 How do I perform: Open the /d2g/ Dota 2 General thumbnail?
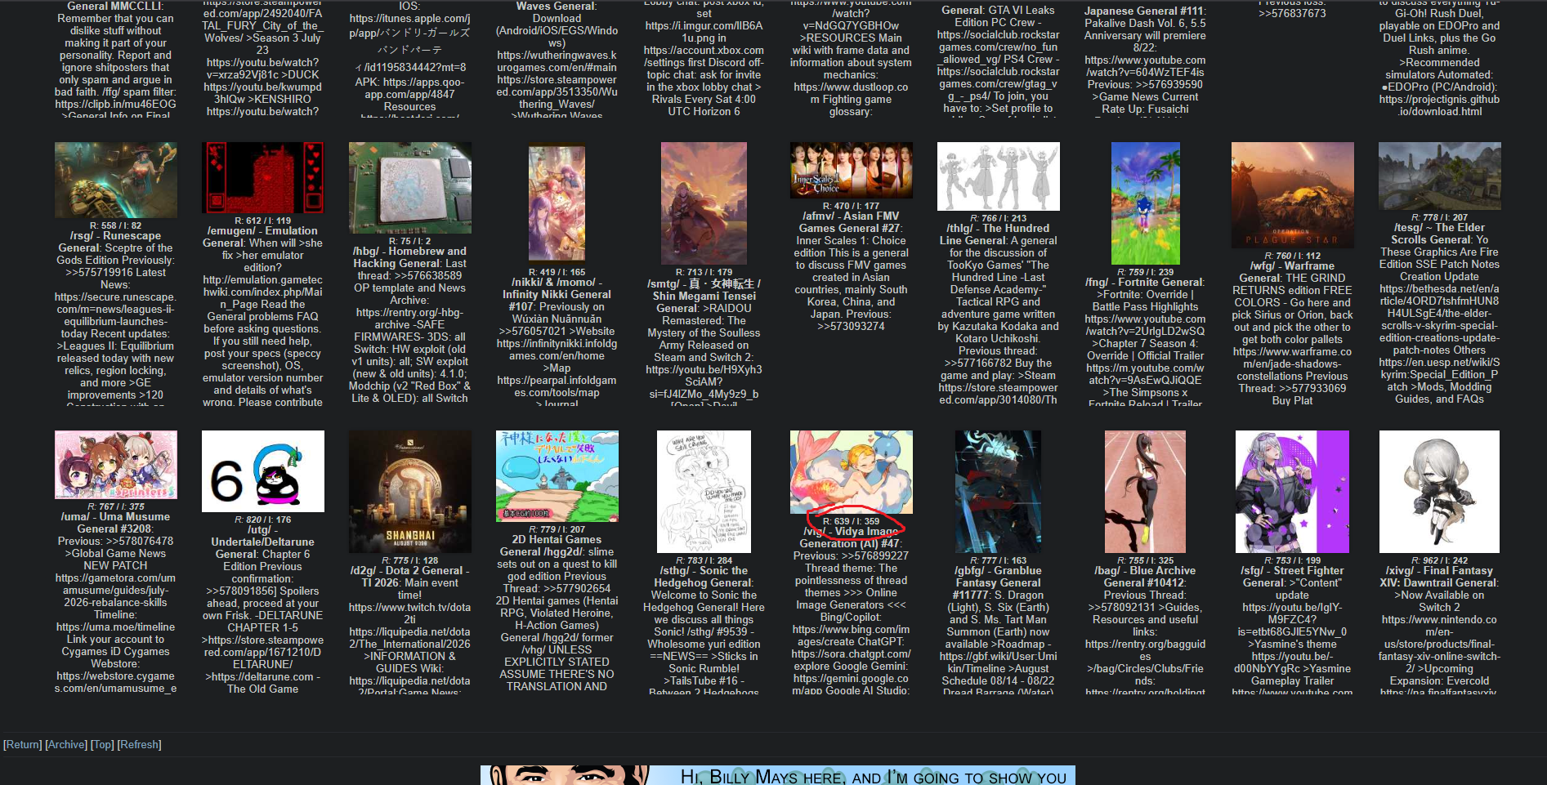coord(410,492)
